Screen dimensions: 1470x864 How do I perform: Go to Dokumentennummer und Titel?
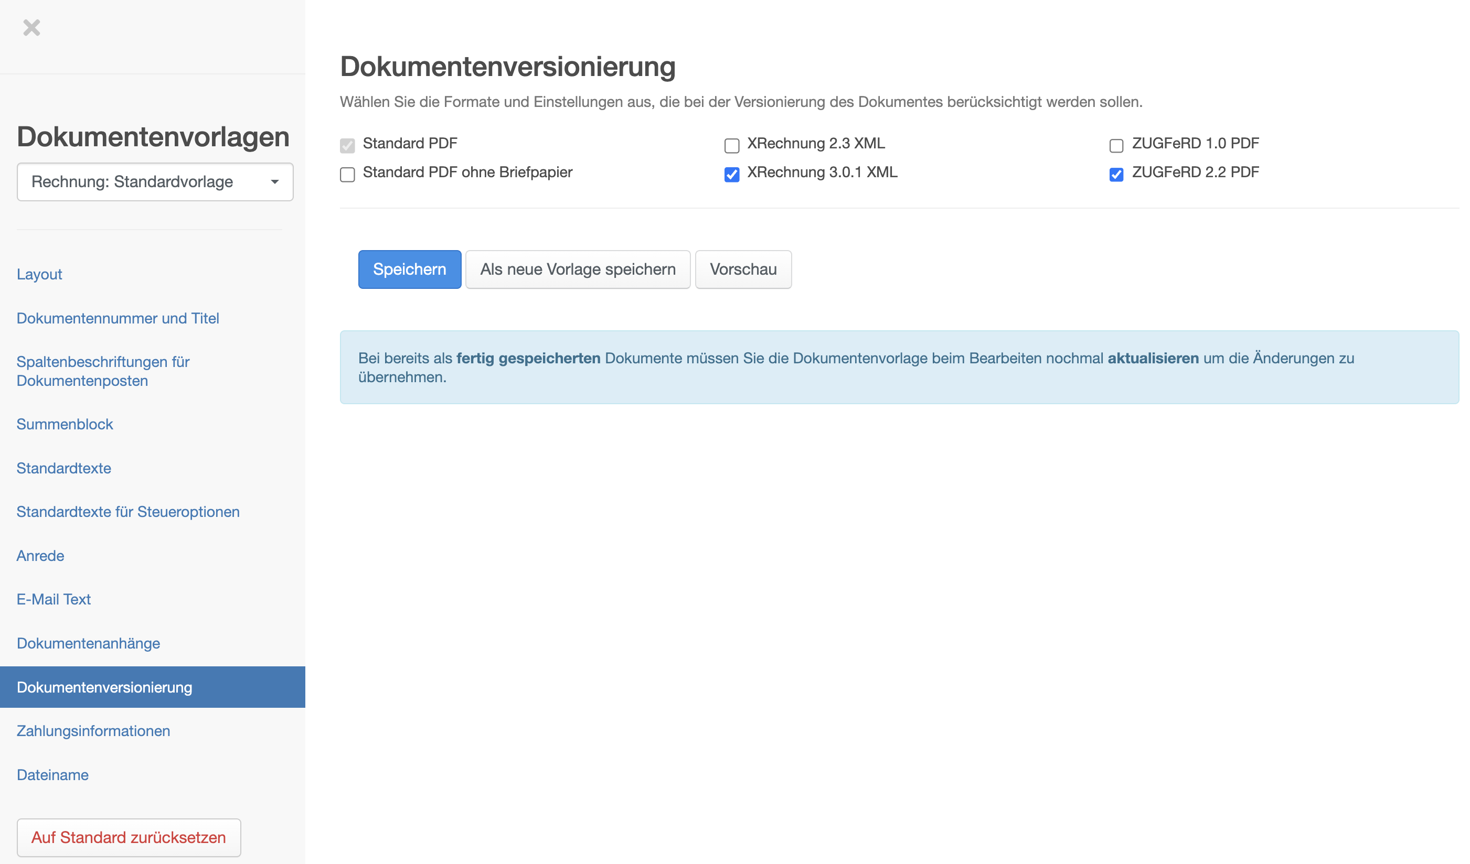[118, 318]
